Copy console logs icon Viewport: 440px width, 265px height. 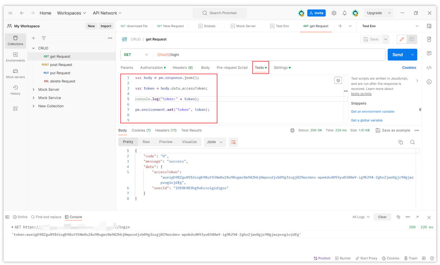click(398, 217)
